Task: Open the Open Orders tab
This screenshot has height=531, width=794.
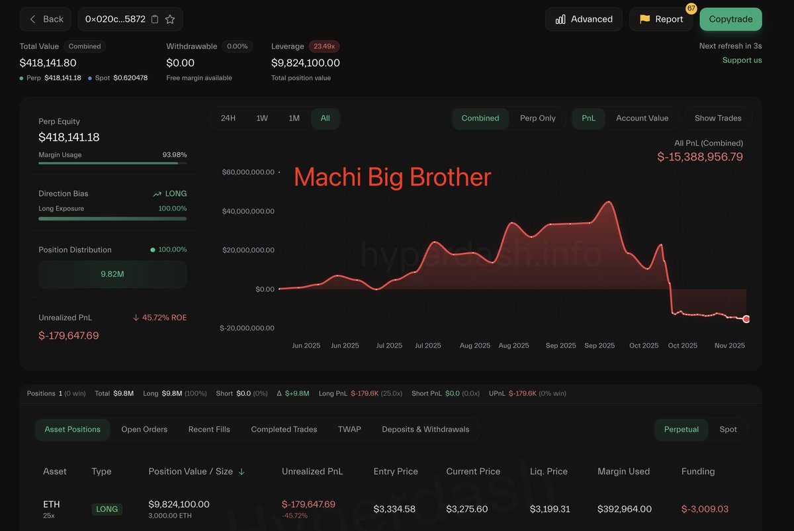Action: pos(144,429)
